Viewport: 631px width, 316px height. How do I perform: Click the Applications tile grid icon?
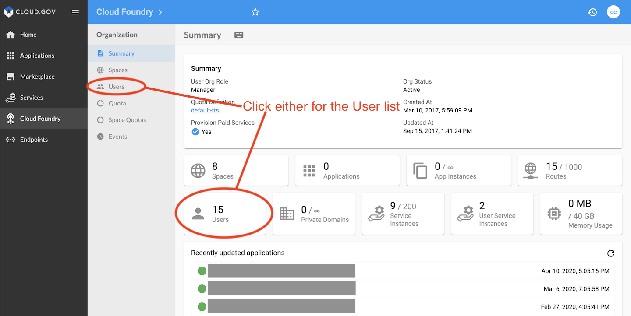(309, 171)
